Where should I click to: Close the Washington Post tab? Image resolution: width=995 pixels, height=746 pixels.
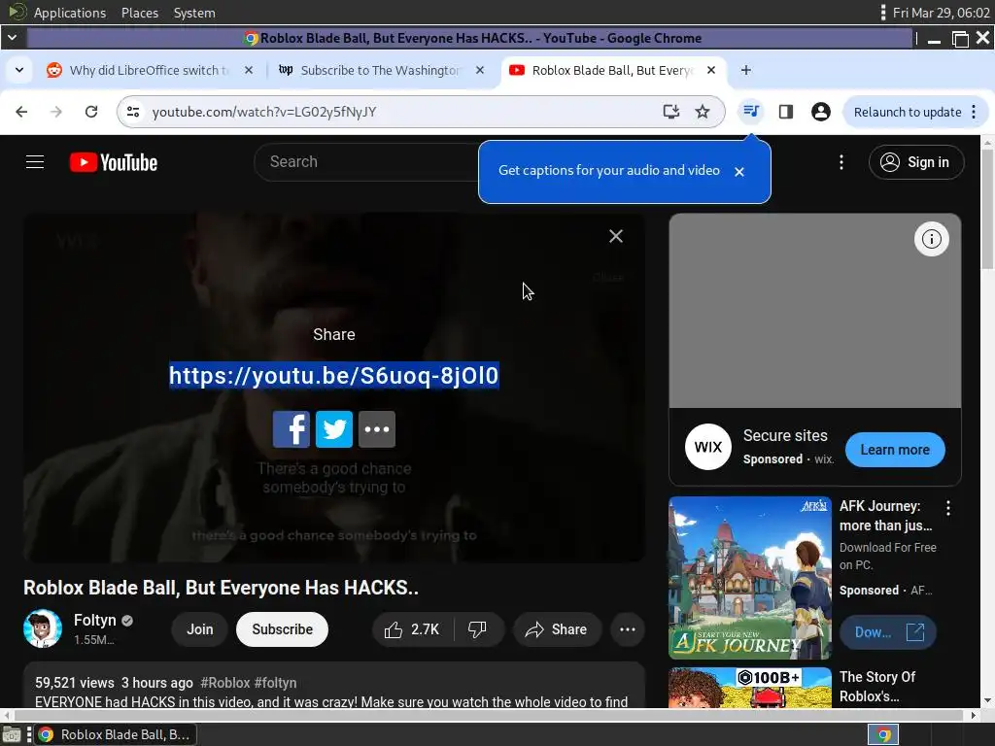click(x=480, y=70)
